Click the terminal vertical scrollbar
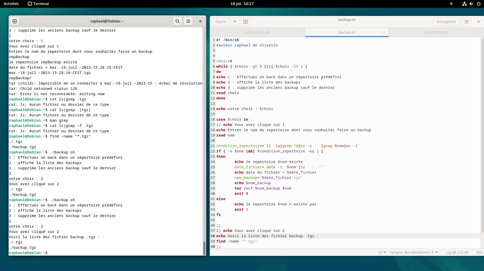The height and width of the screenshot is (271, 484). click(204, 248)
